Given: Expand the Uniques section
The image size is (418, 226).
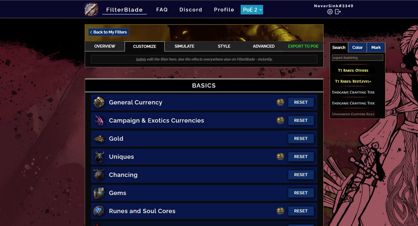Looking at the screenshot, I should (x=204, y=156).
